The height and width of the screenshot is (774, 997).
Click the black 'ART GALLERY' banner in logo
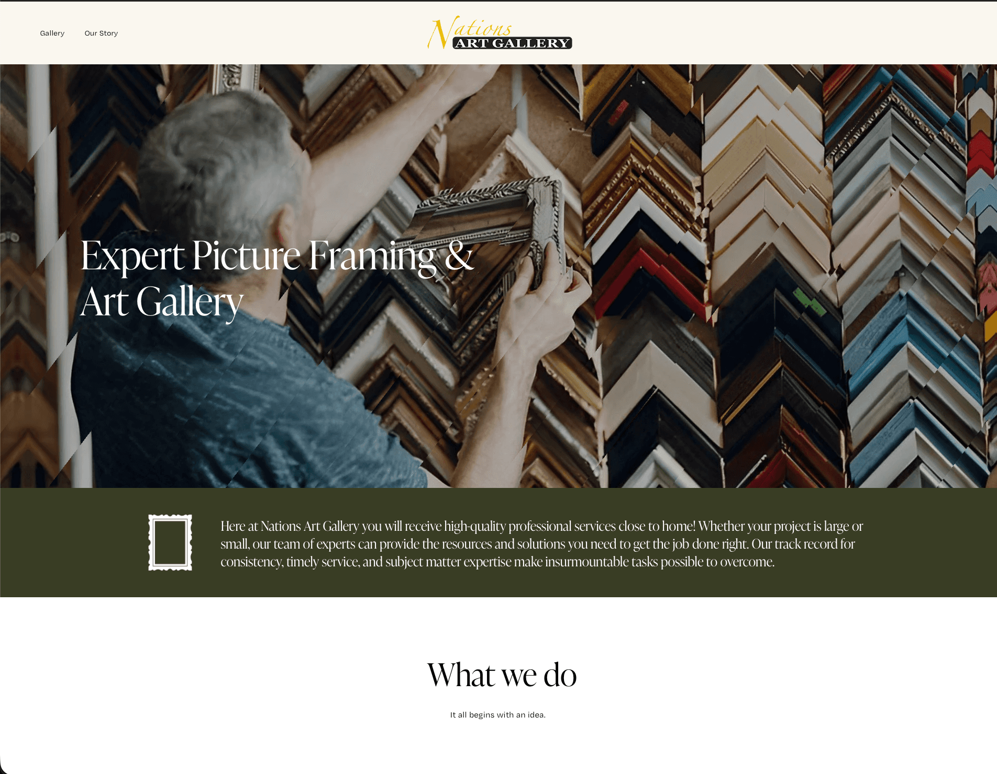(x=512, y=43)
